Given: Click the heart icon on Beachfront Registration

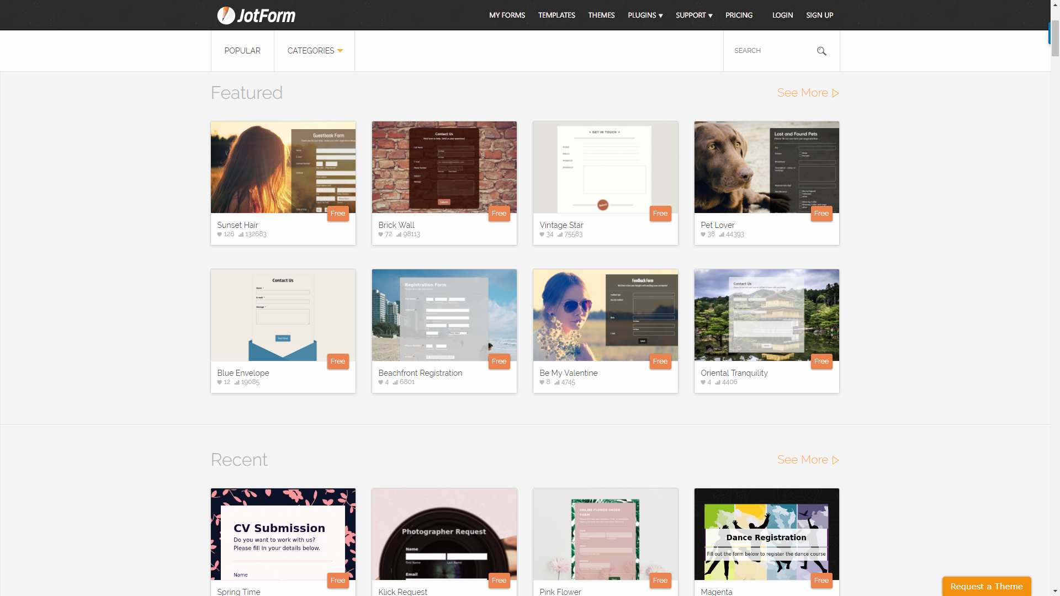Looking at the screenshot, I should pyautogui.click(x=381, y=382).
